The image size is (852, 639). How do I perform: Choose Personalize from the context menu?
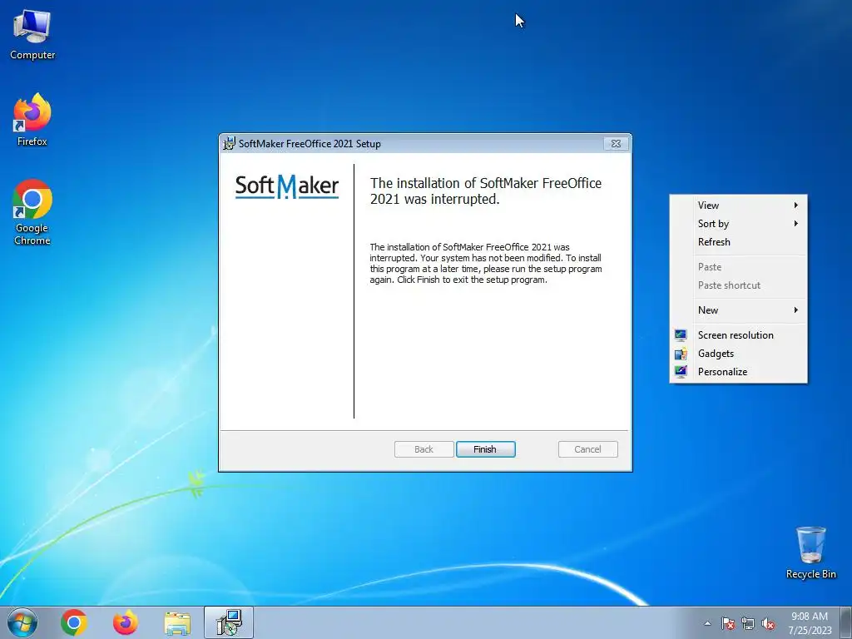pos(739,372)
